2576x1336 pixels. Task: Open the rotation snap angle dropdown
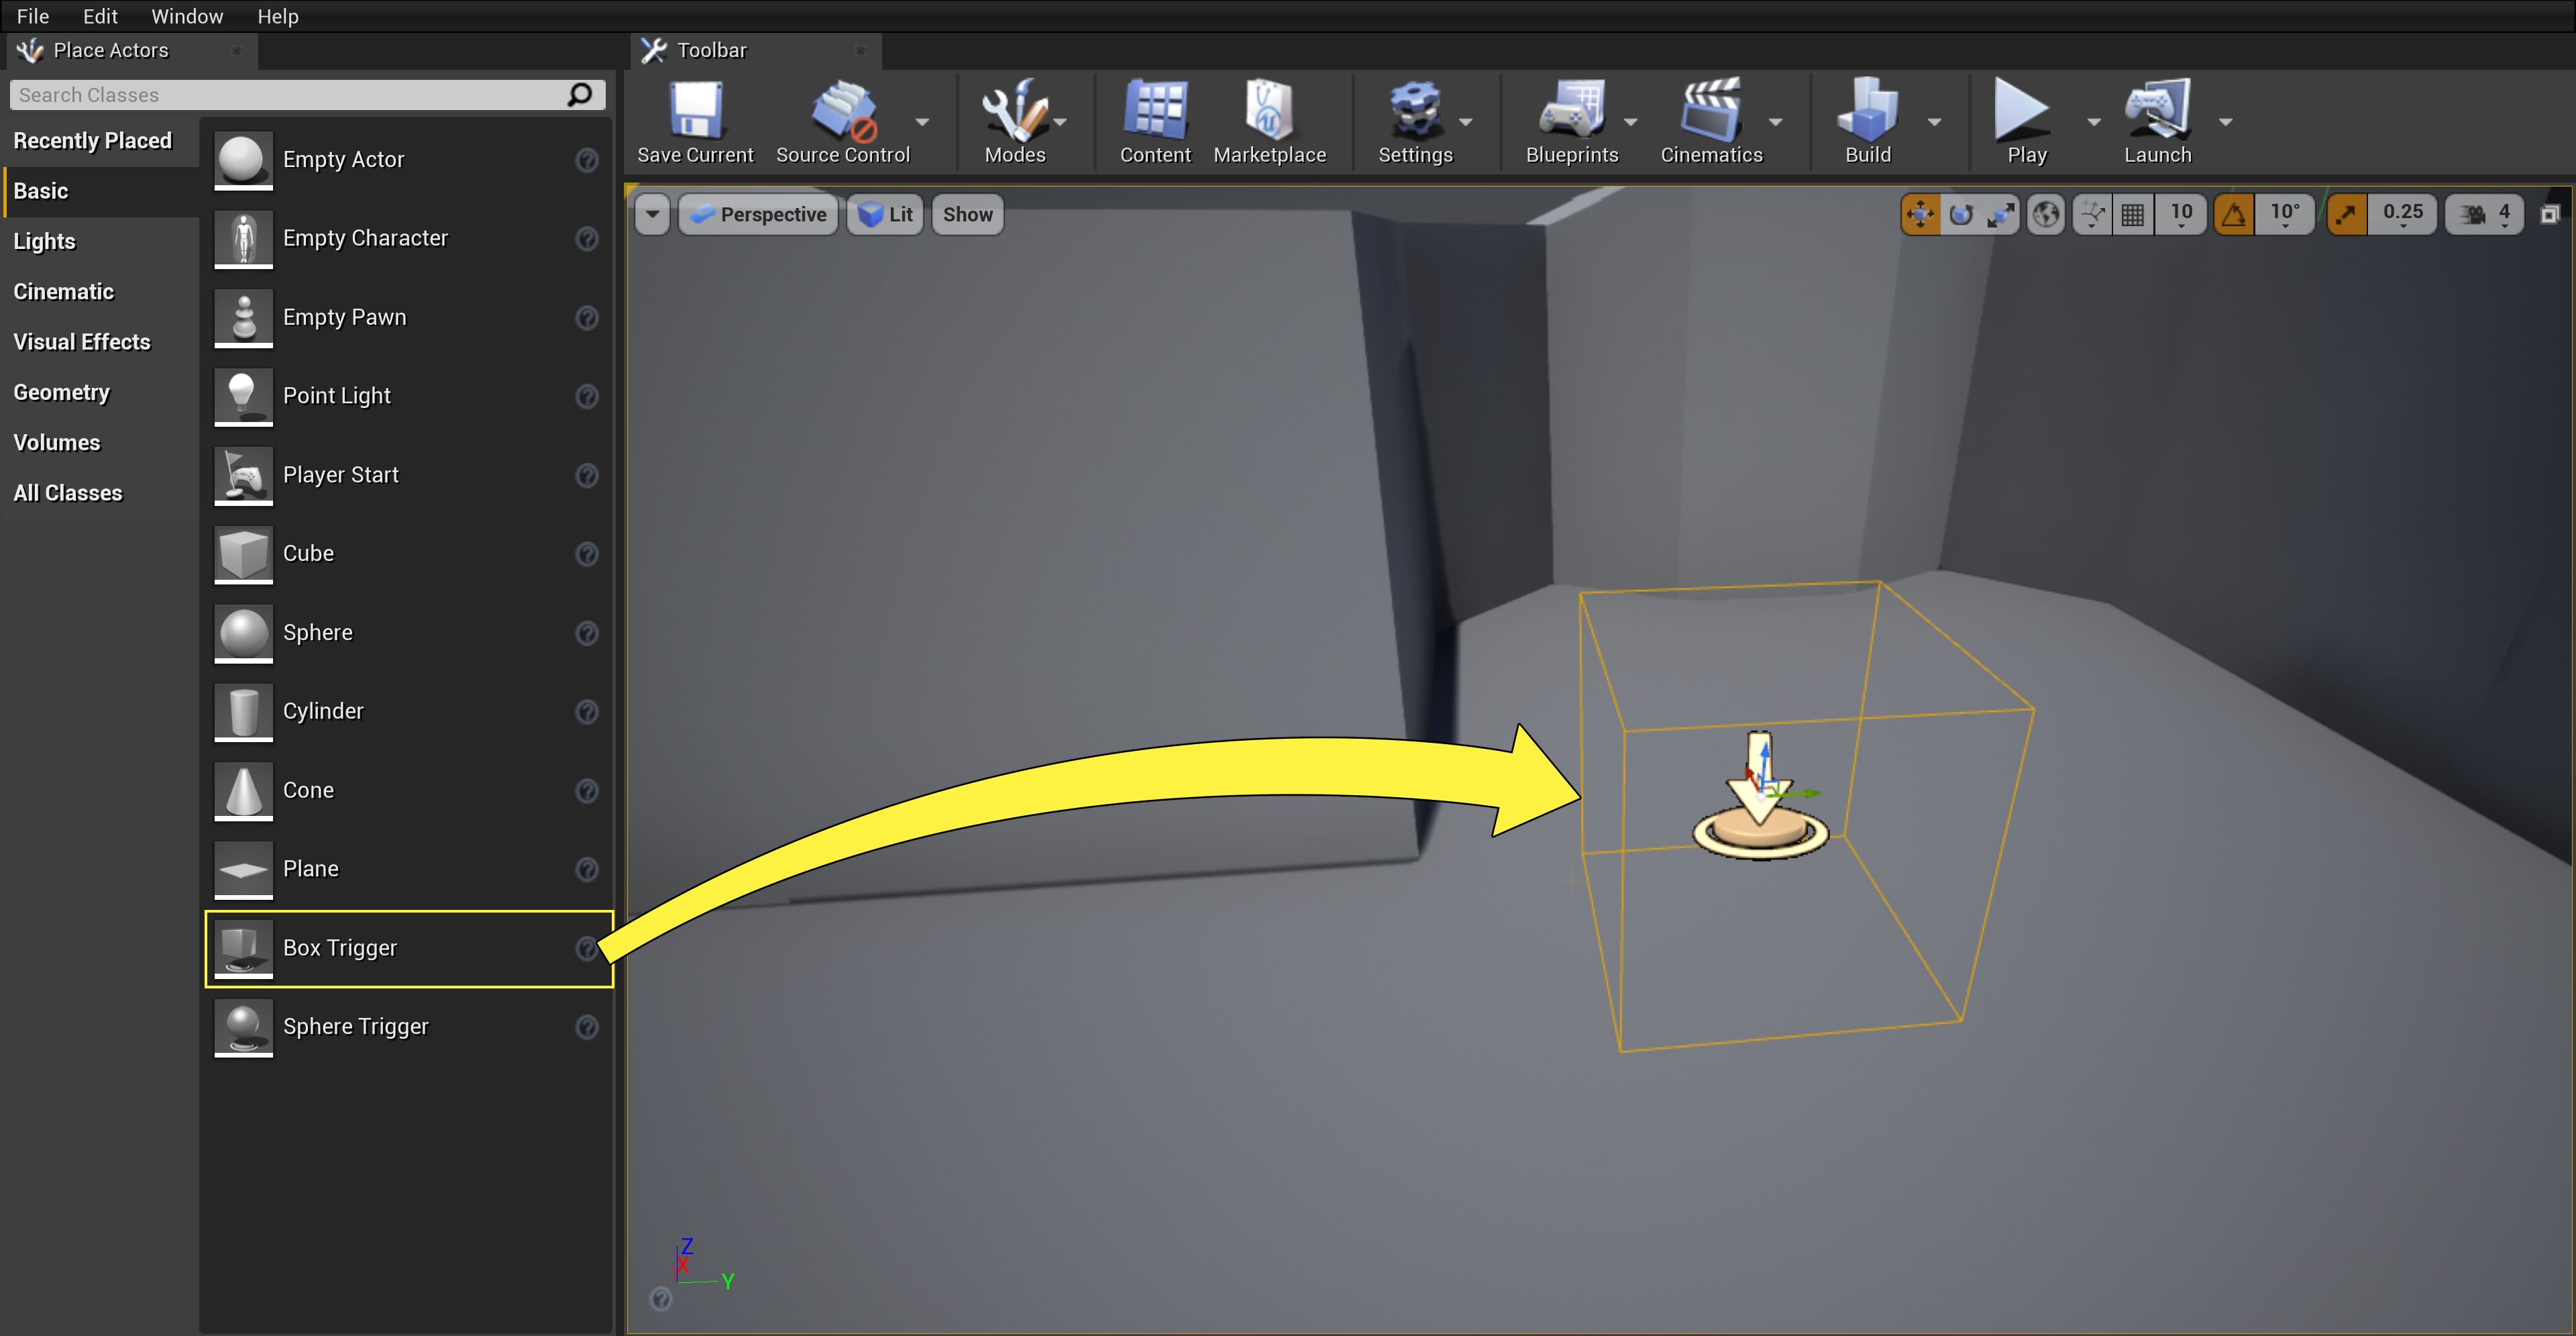tap(2285, 214)
